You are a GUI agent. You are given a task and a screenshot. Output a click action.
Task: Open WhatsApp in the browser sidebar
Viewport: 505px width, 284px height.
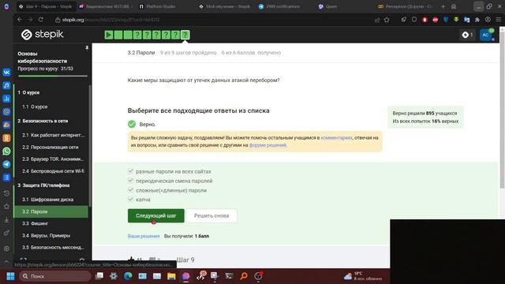pyautogui.click(x=6, y=151)
